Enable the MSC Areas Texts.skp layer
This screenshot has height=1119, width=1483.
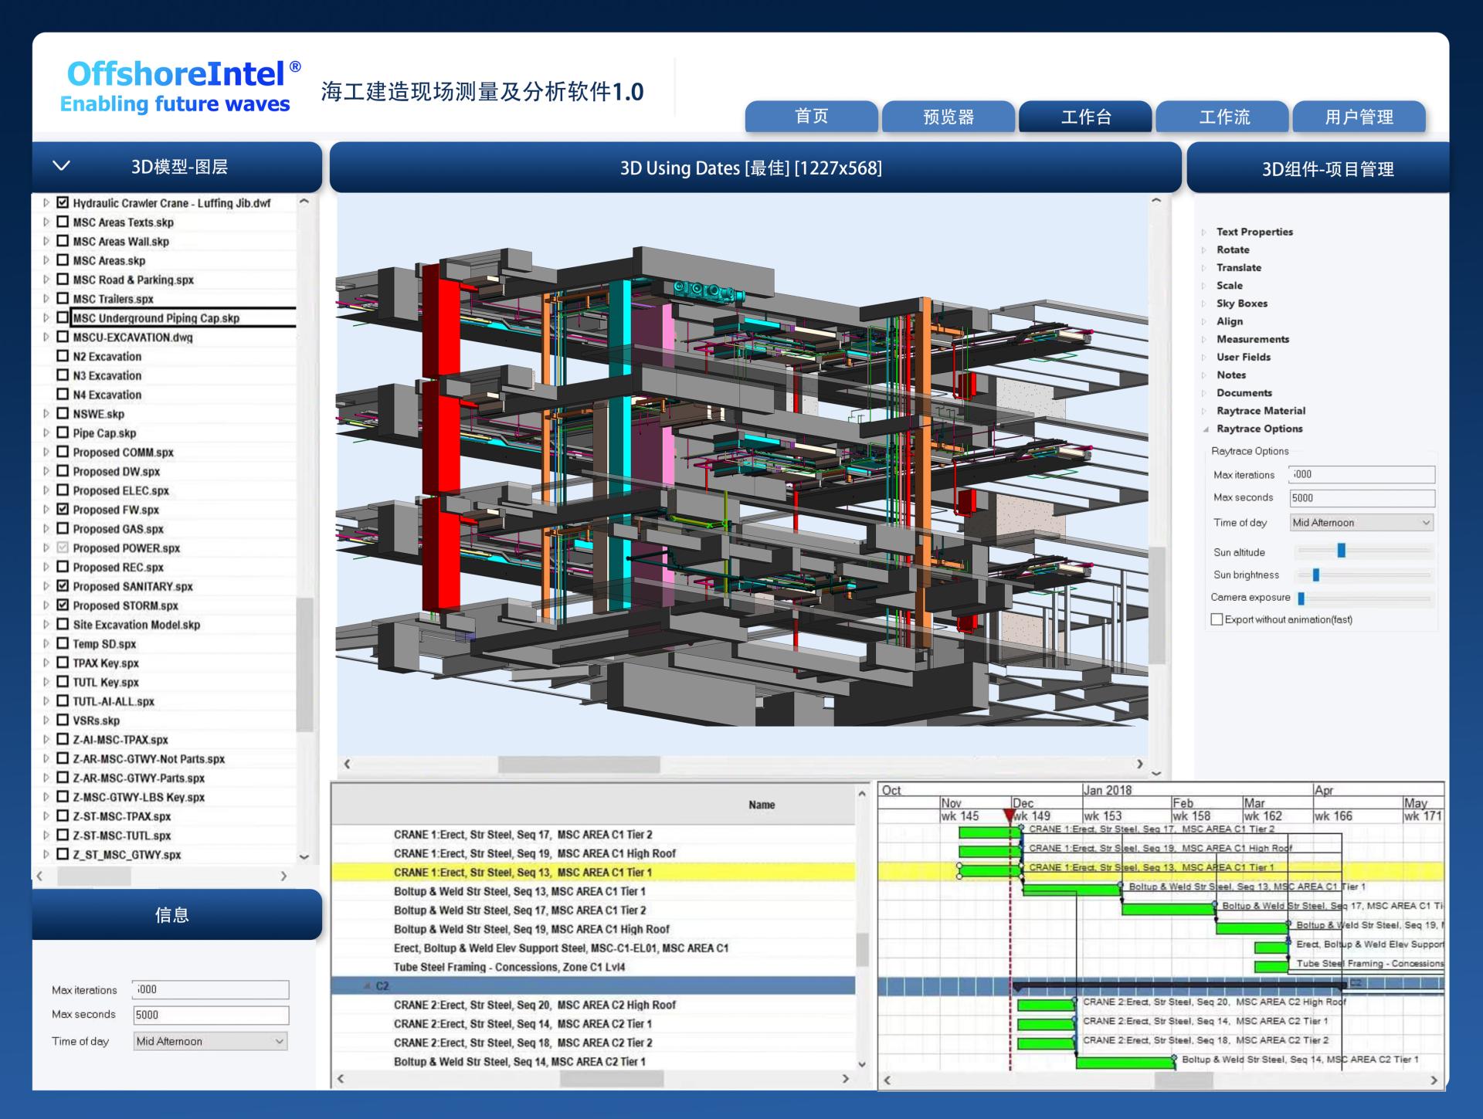(63, 222)
